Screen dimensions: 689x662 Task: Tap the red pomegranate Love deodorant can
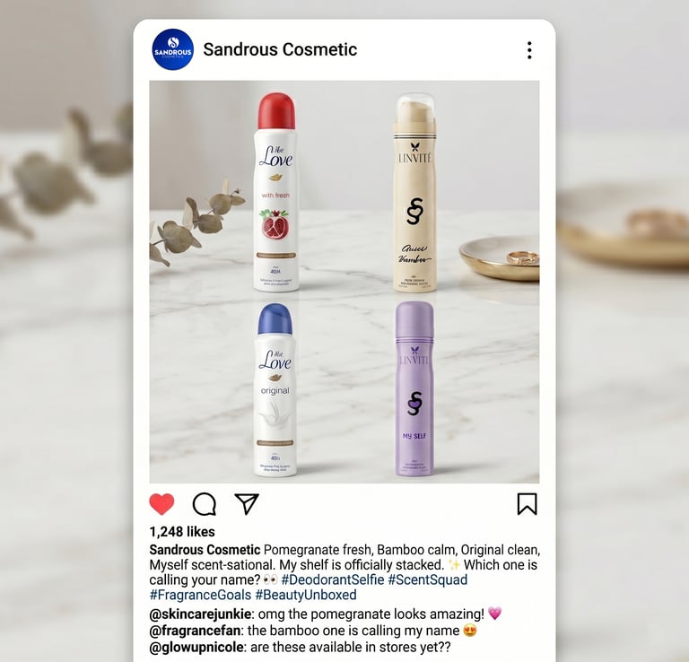276,192
